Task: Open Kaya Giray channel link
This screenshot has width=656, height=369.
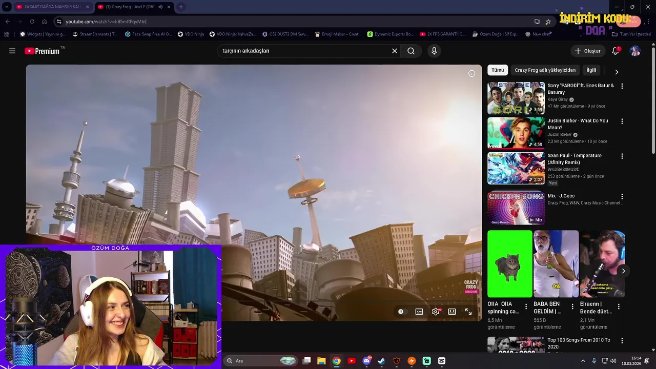Action: click(558, 99)
